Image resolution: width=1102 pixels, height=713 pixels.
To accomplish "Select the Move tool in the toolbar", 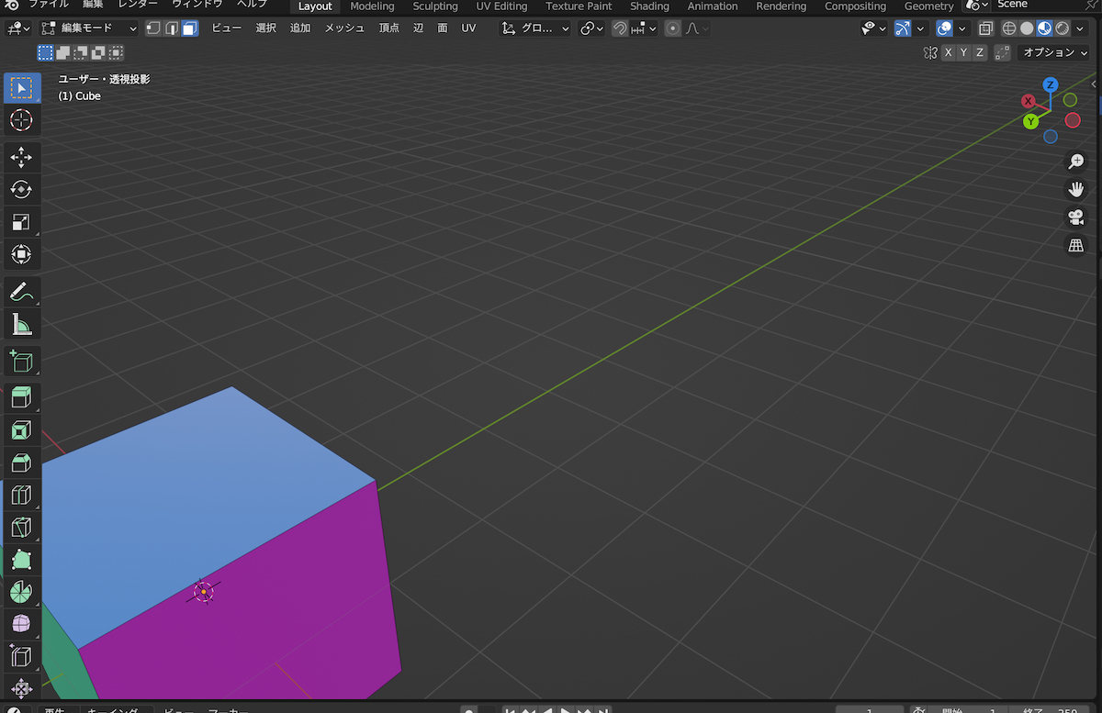I will (x=21, y=158).
